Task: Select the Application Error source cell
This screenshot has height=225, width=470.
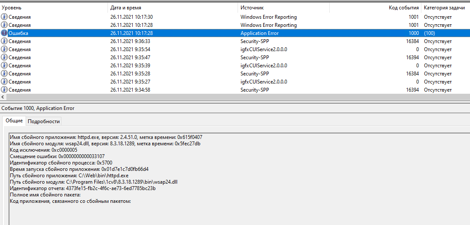Action: (x=259, y=33)
